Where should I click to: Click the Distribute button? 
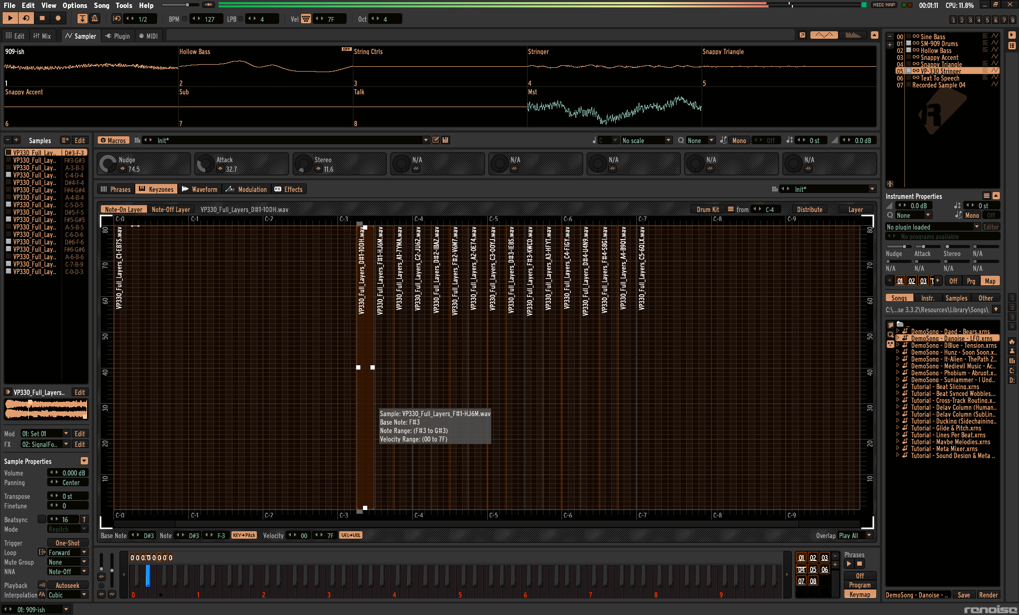pos(809,209)
